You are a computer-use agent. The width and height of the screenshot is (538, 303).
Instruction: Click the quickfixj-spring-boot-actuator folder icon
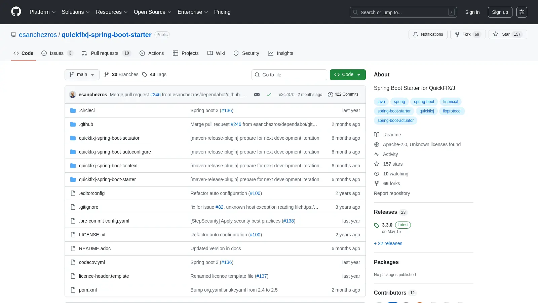click(x=73, y=138)
